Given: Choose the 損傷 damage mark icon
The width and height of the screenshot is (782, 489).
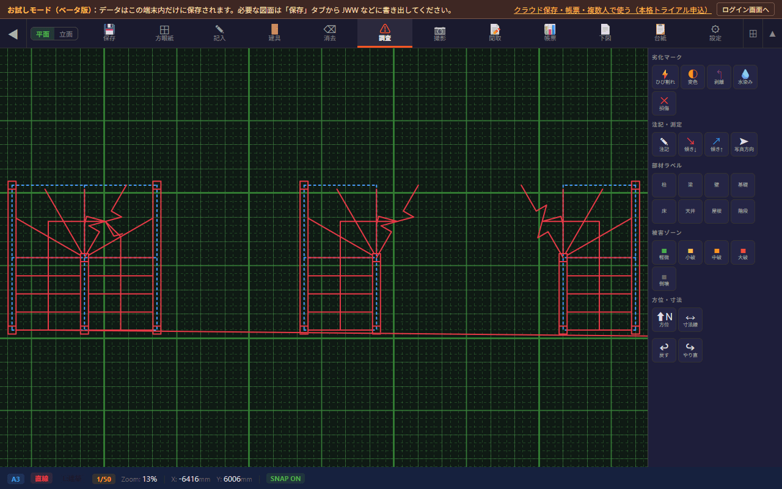Looking at the screenshot, I should [664, 103].
